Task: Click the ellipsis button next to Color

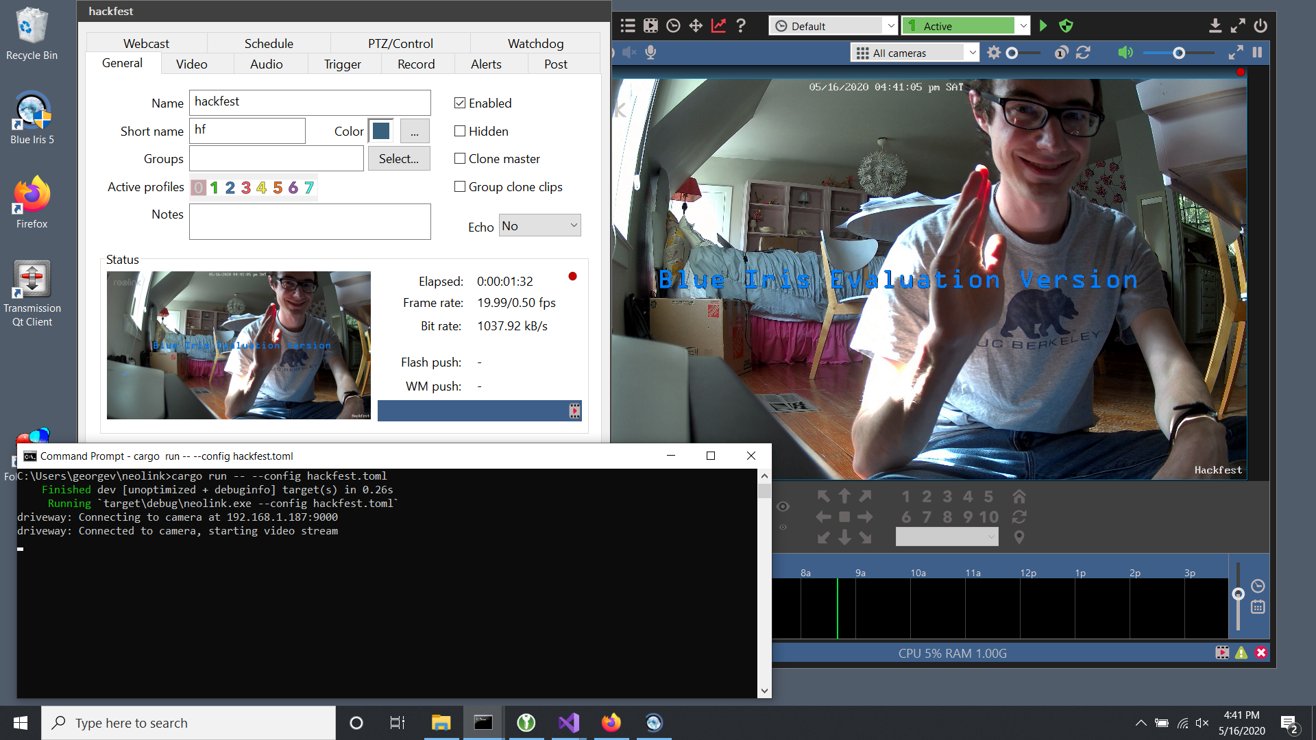Action: click(413, 131)
